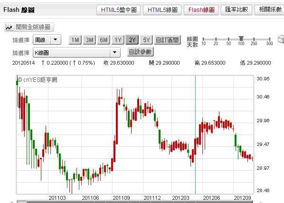Set 線圖天數 slider to 50 tick

228,39
